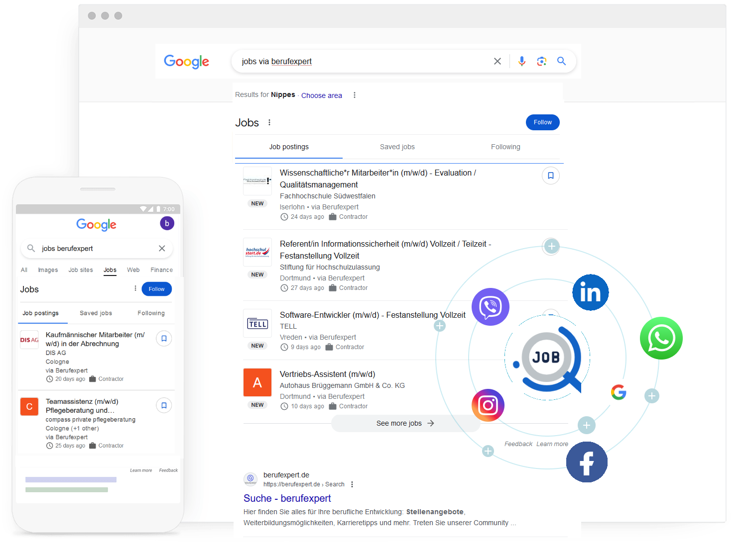This screenshot has height=552, width=750.
Task: Click See more jobs button
Action: (x=405, y=423)
